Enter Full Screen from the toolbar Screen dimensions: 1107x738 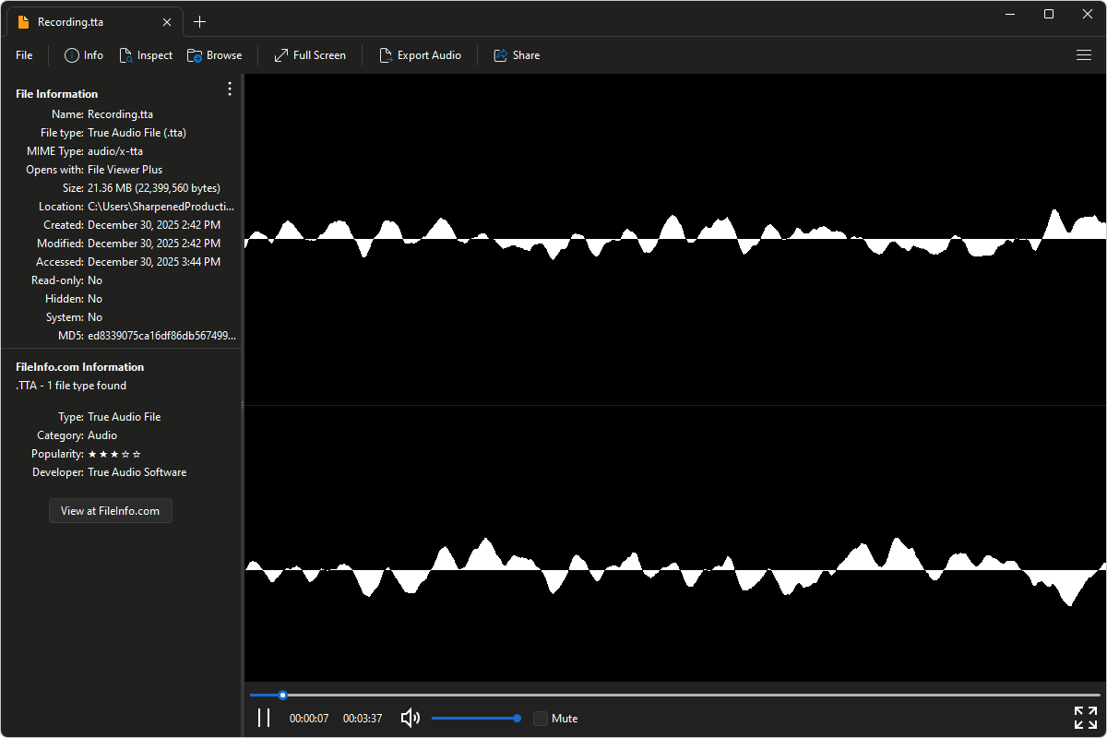(281, 55)
